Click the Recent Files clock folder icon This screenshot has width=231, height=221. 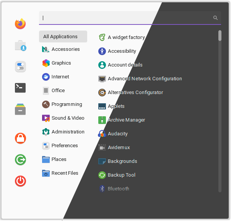pyautogui.click(x=46, y=173)
